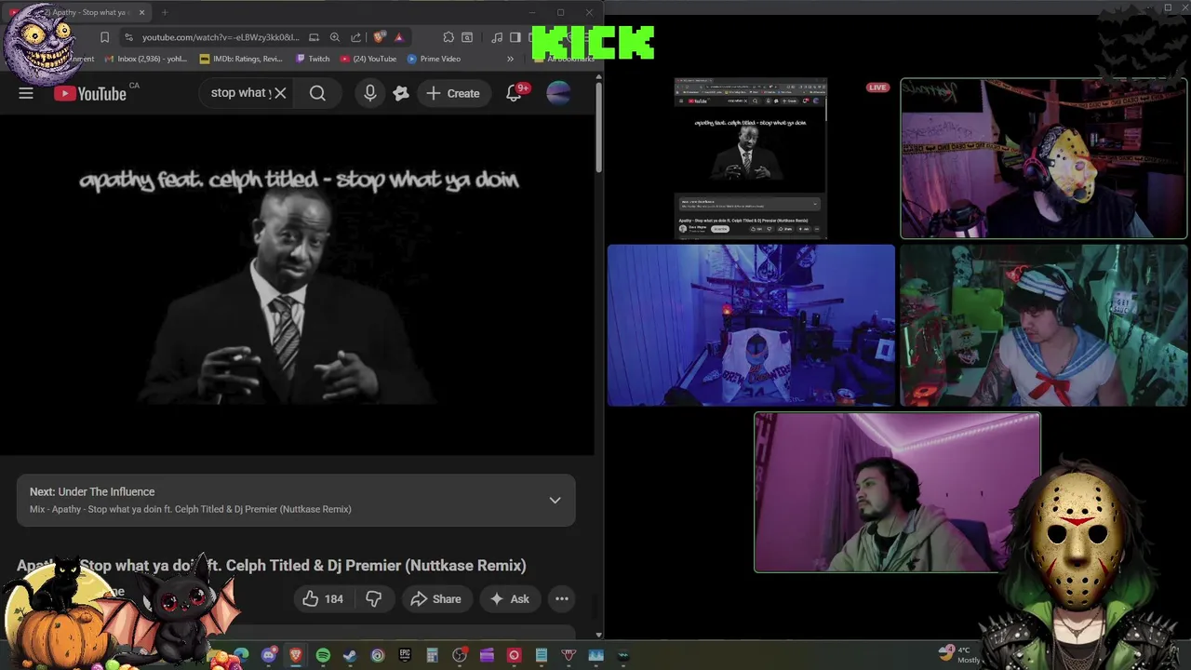
Task: Open the Create dropdown button
Action: coord(453,93)
